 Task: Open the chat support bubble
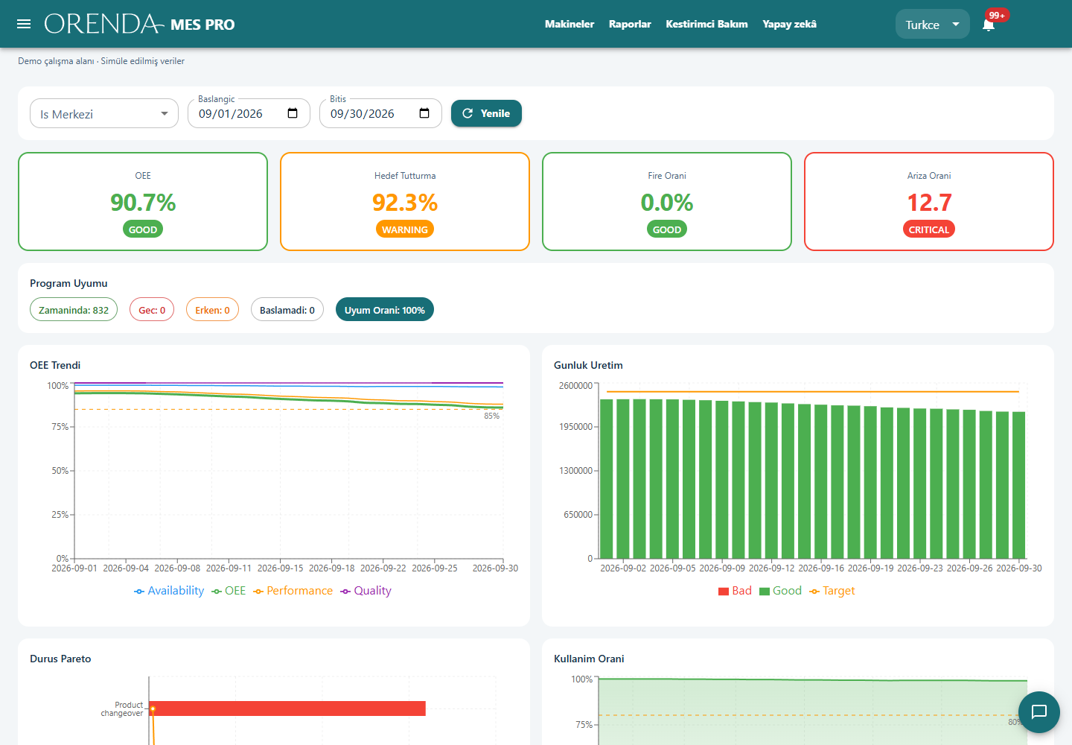(x=1039, y=712)
